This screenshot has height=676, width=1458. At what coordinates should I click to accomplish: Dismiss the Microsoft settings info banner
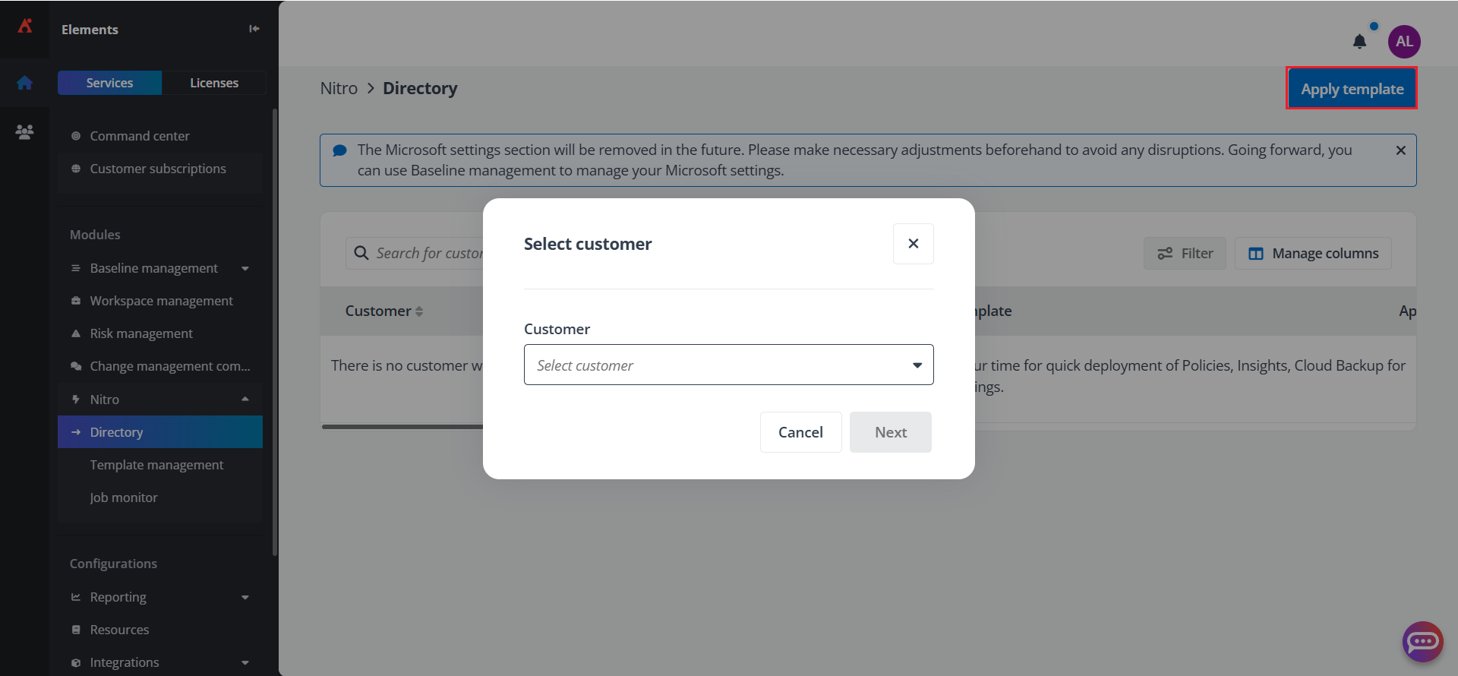[1400, 150]
